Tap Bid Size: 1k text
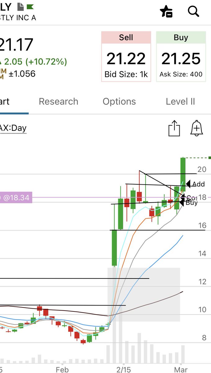The width and height of the screenshot is (211, 373). click(x=126, y=75)
